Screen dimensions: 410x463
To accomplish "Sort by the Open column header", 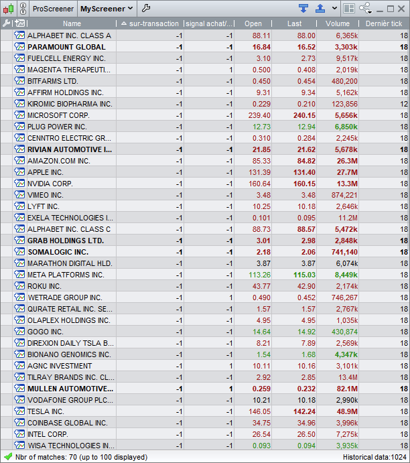I will point(253,23).
